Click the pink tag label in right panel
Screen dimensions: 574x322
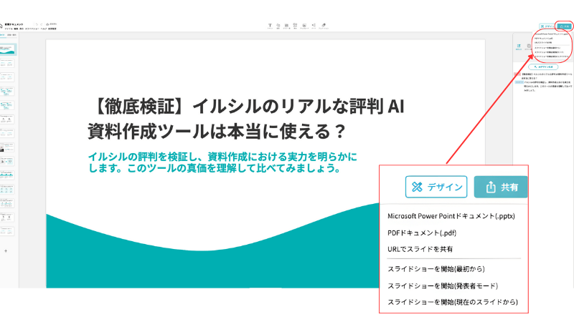(x=517, y=74)
